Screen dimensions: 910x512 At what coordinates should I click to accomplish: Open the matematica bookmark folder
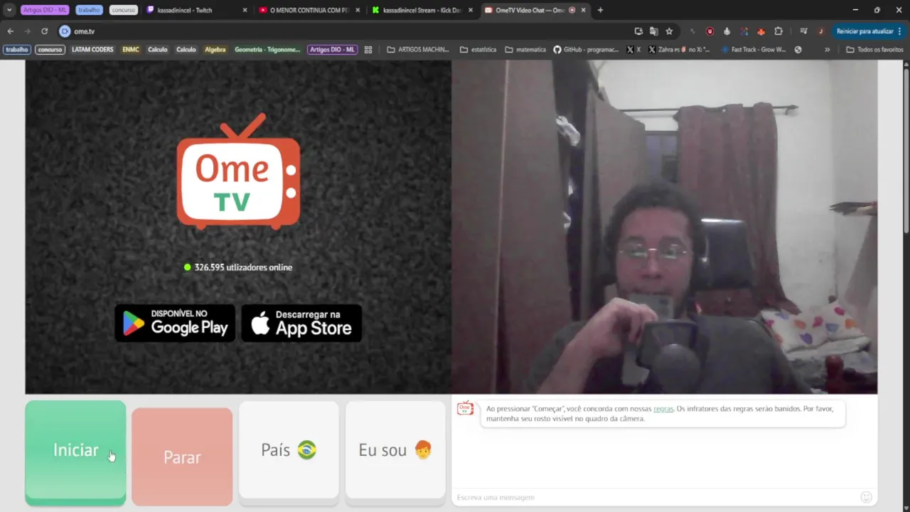pos(525,50)
